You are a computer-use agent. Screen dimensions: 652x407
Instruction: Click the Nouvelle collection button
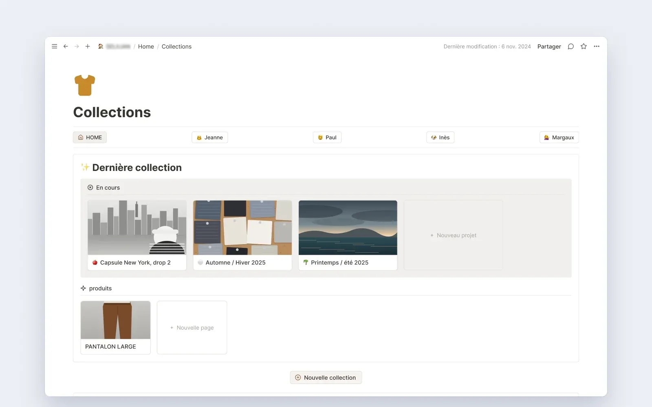(x=326, y=377)
